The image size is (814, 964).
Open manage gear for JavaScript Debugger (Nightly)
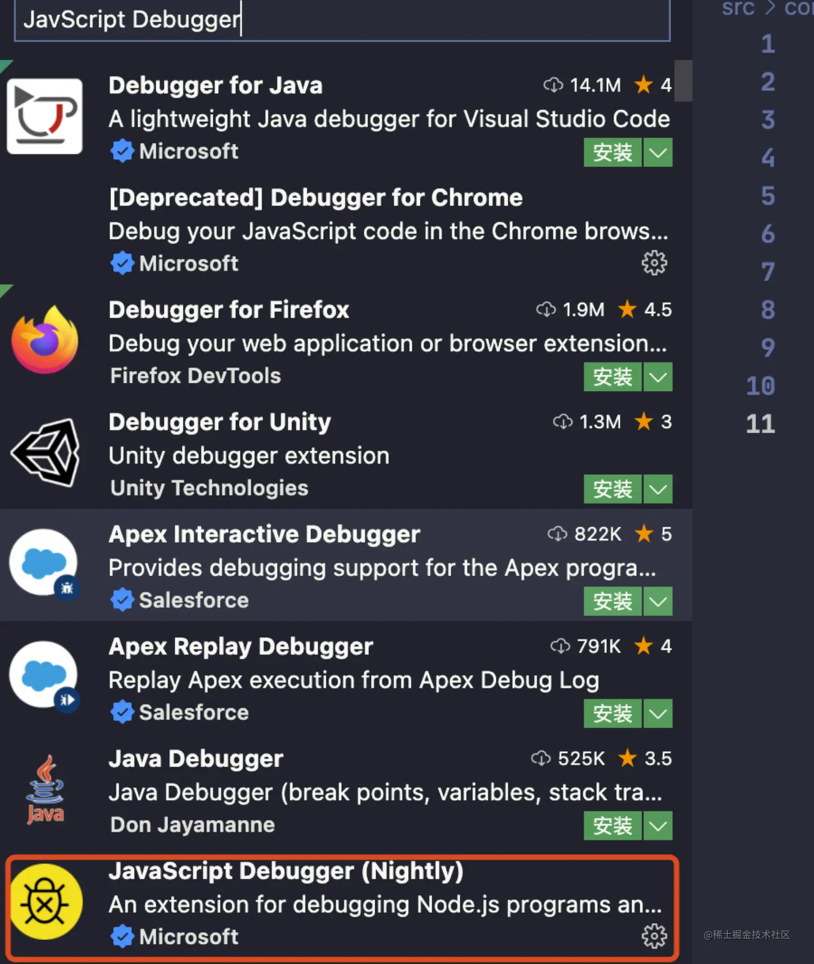pyautogui.click(x=654, y=937)
